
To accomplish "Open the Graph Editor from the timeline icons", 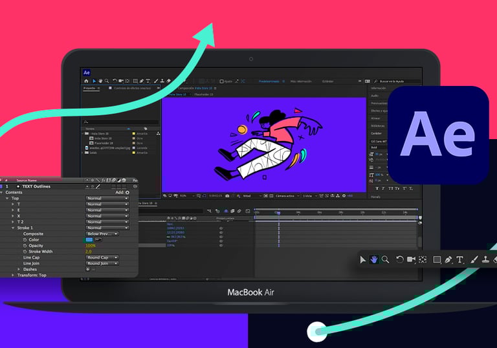I will pos(248,211).
